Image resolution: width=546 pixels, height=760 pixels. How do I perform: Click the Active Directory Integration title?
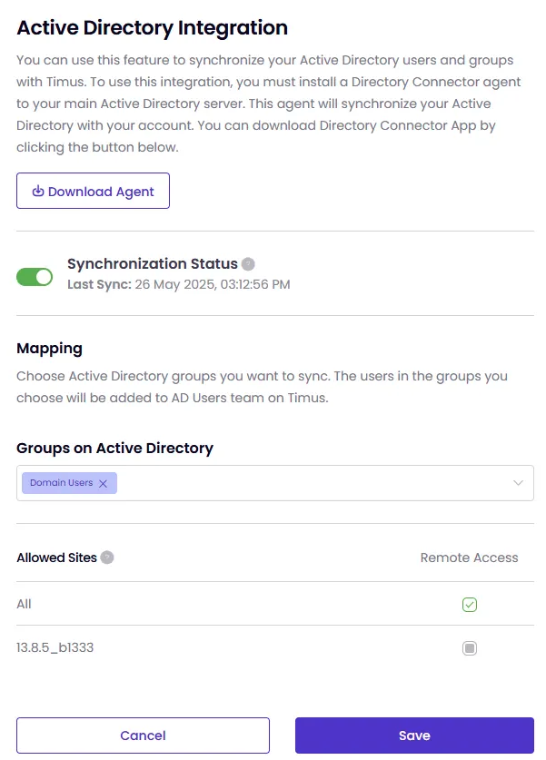click(x=153, y=27)
